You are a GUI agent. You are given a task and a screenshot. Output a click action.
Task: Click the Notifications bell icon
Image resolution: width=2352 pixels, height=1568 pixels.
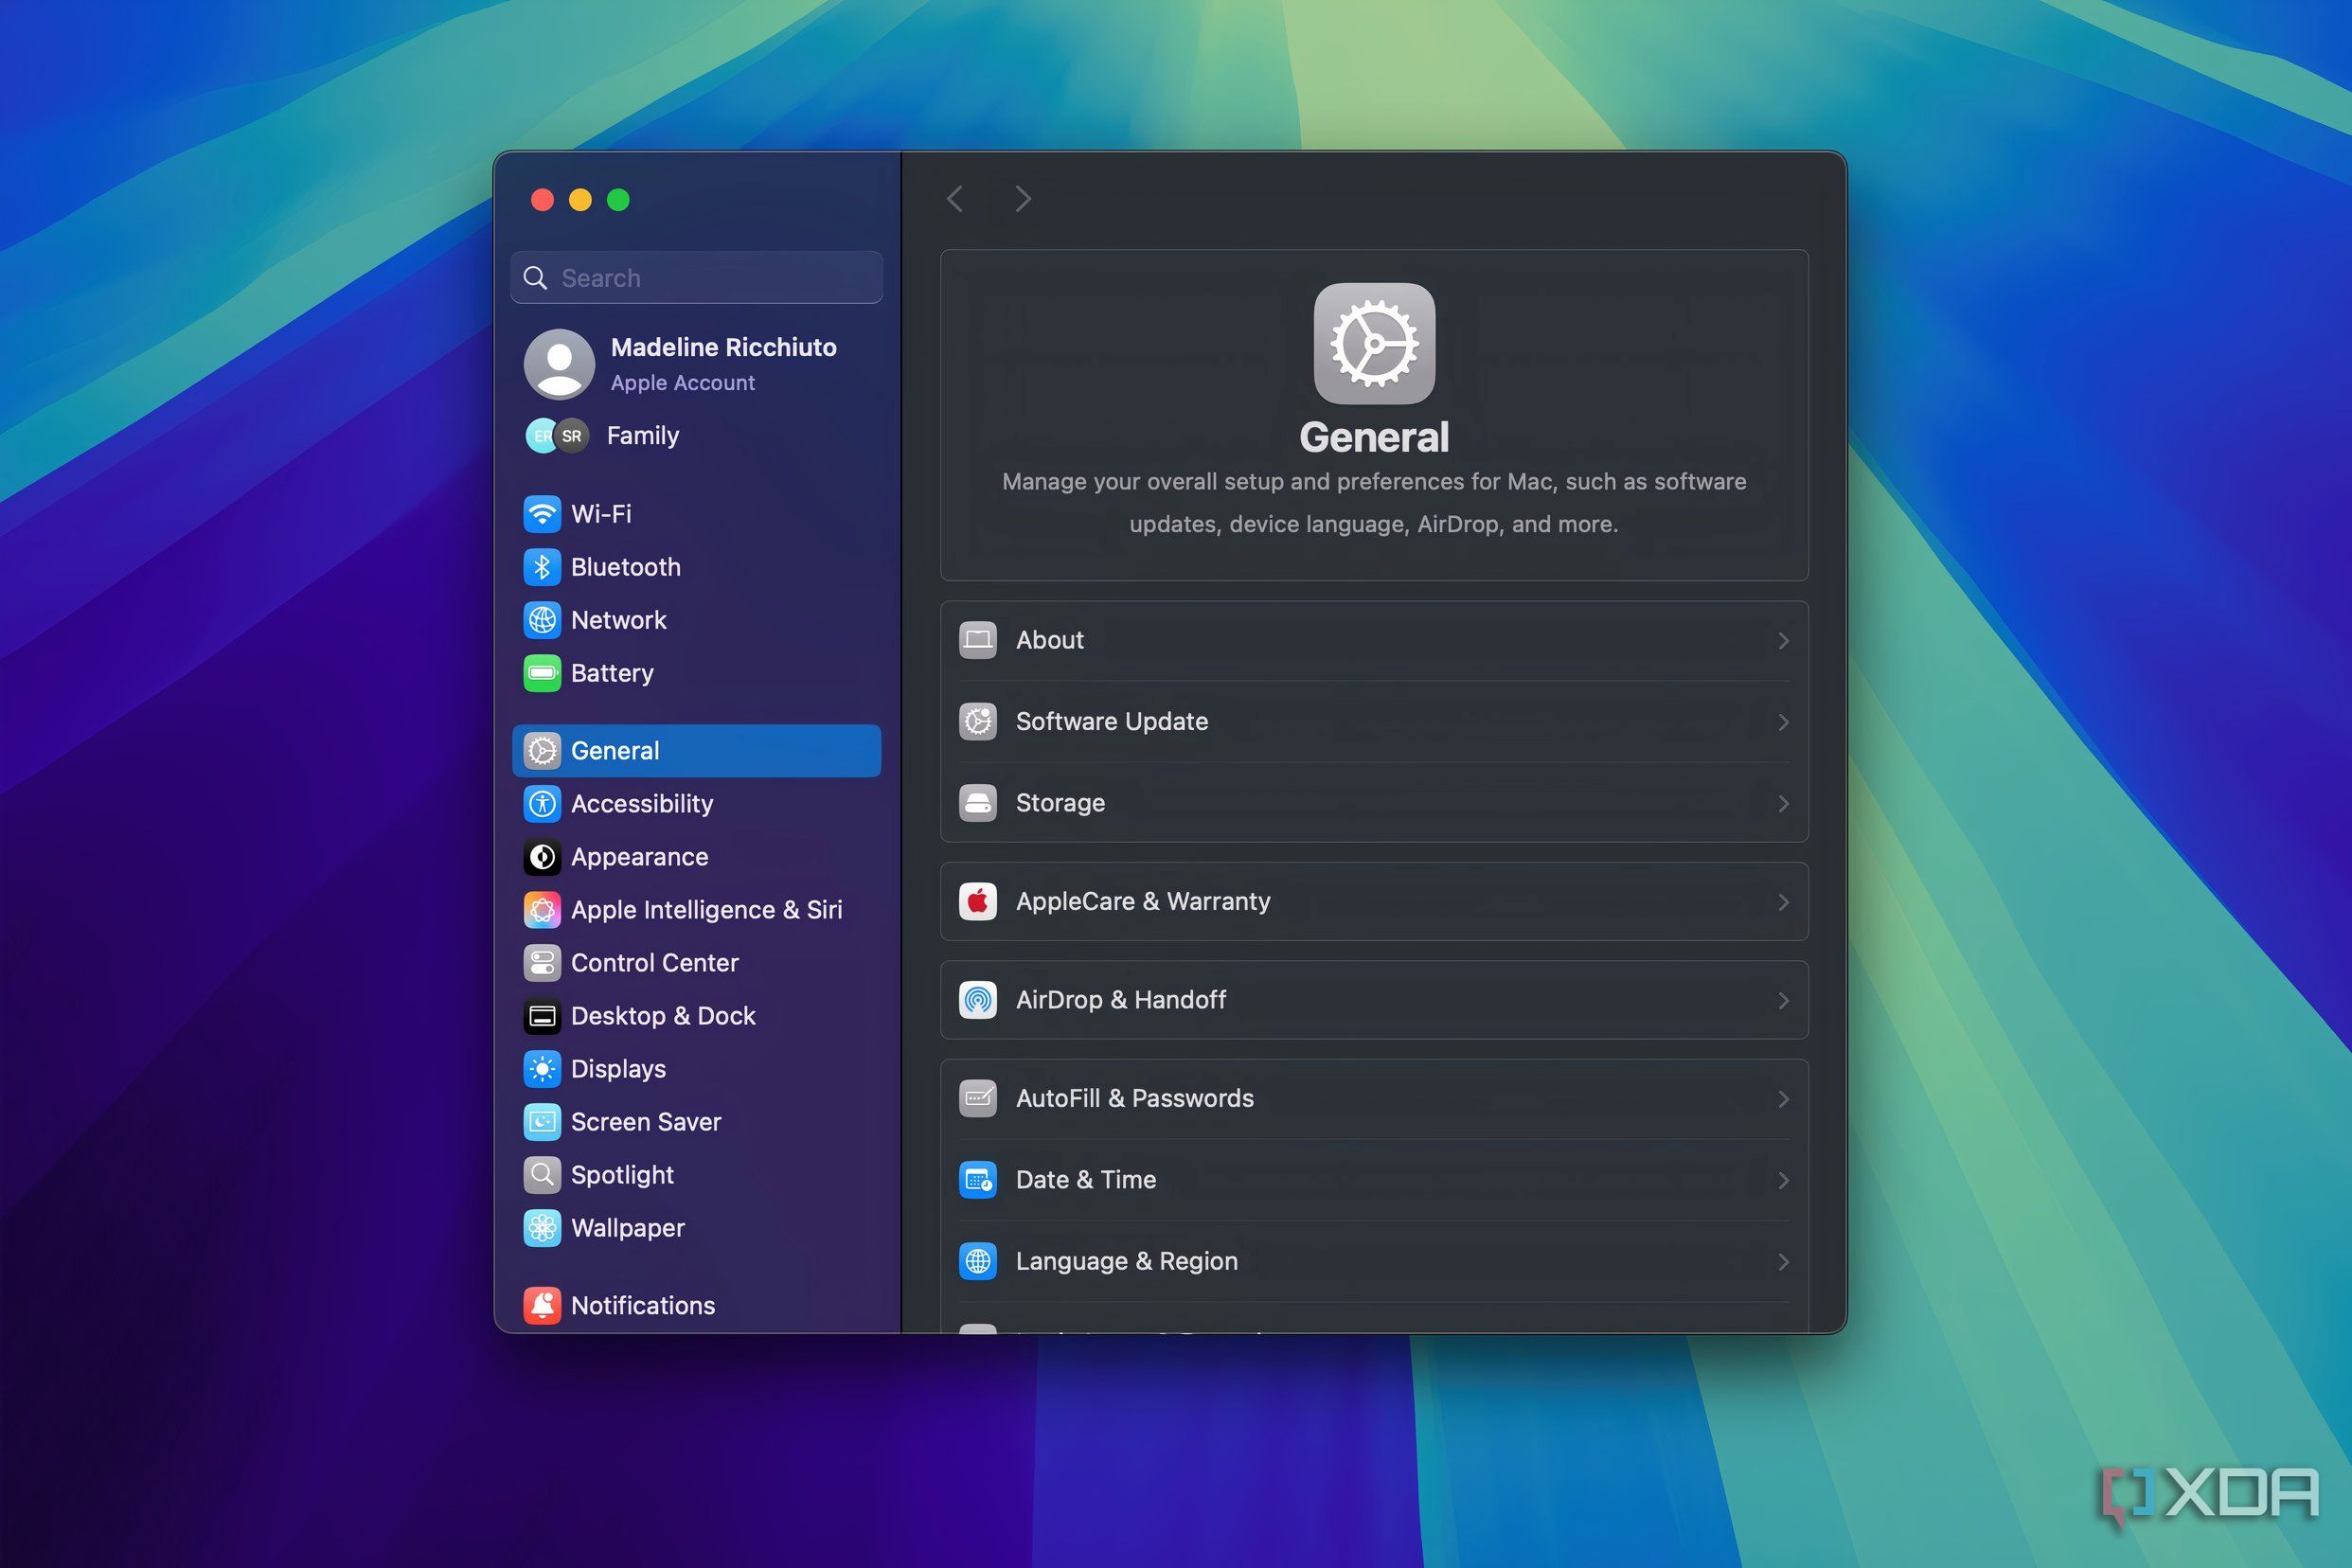tap(542, 1305)
